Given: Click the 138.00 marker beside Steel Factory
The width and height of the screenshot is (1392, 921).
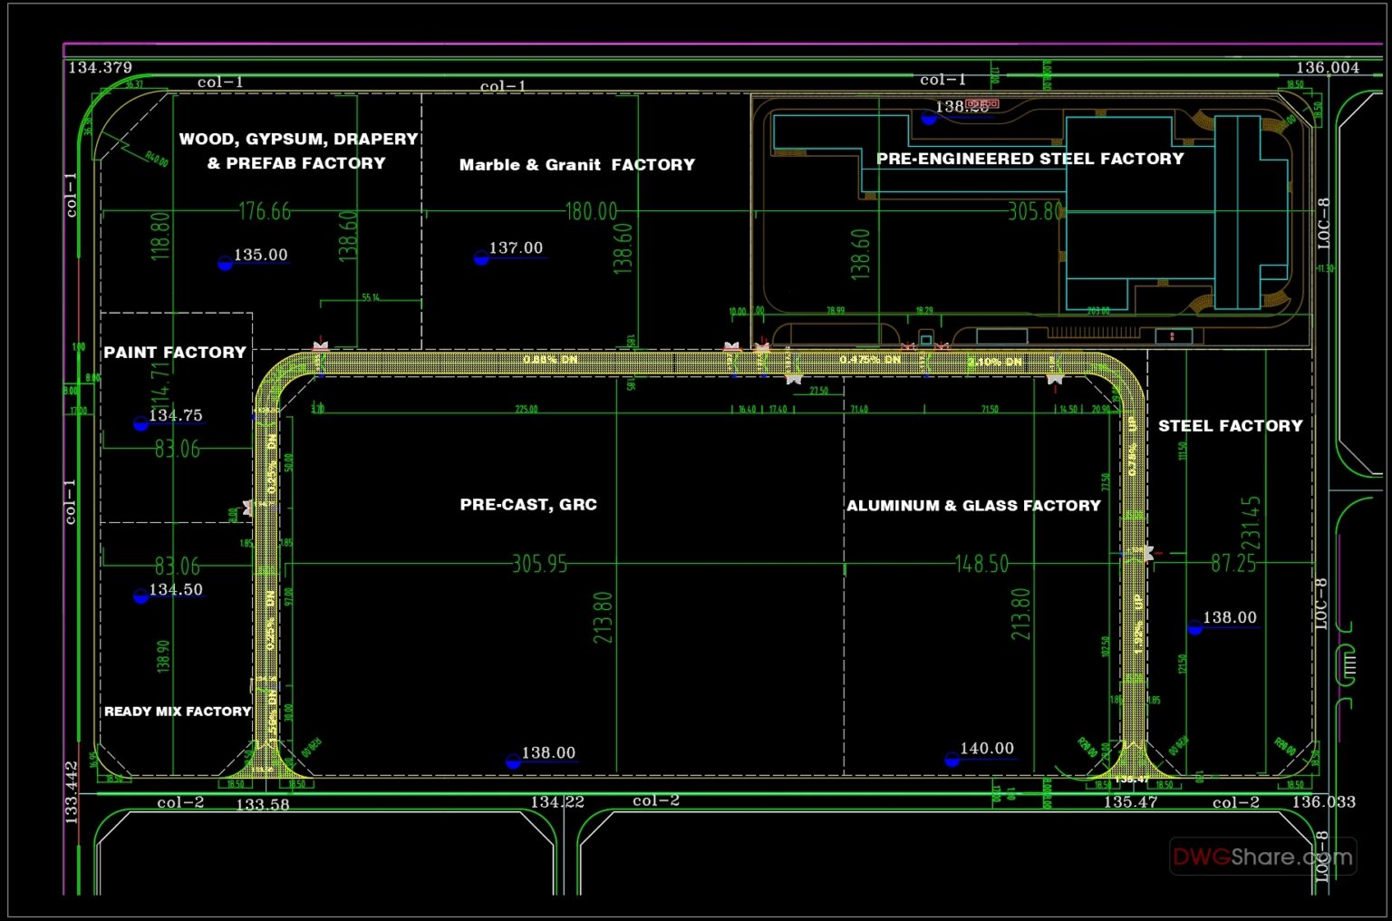Looking at the screenshot, I should tap(1193, 625).
